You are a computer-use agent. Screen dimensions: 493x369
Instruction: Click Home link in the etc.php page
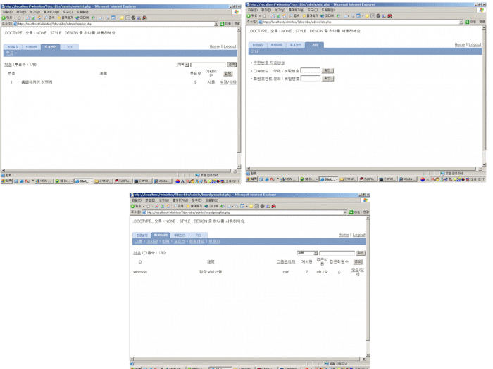(x=460, y=44)
